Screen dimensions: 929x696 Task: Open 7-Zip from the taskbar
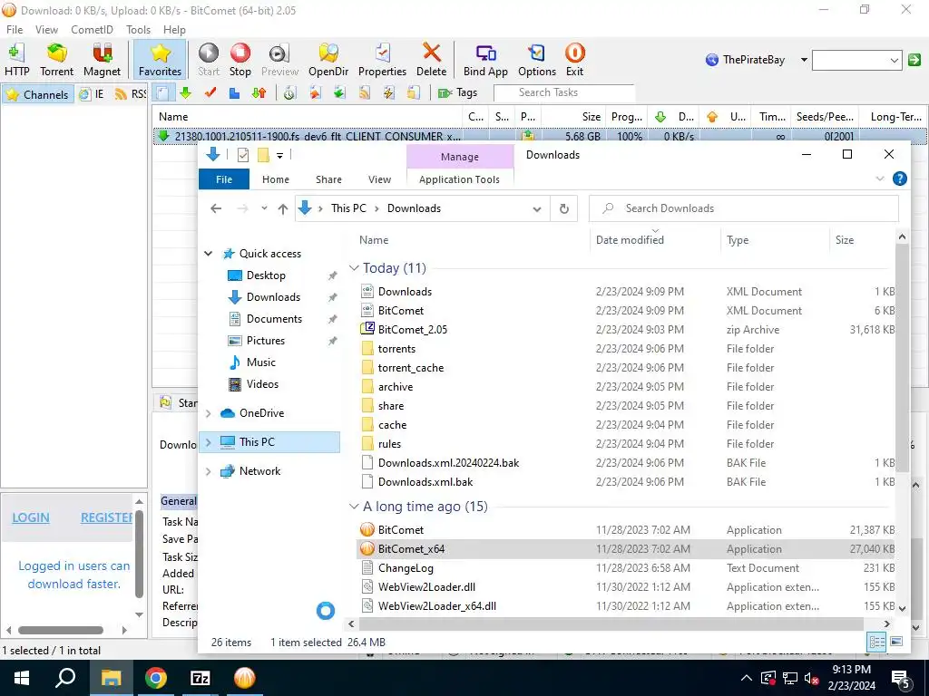pos(200,678)
